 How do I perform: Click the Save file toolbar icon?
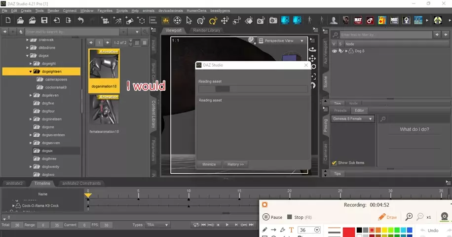pos(44,21)
